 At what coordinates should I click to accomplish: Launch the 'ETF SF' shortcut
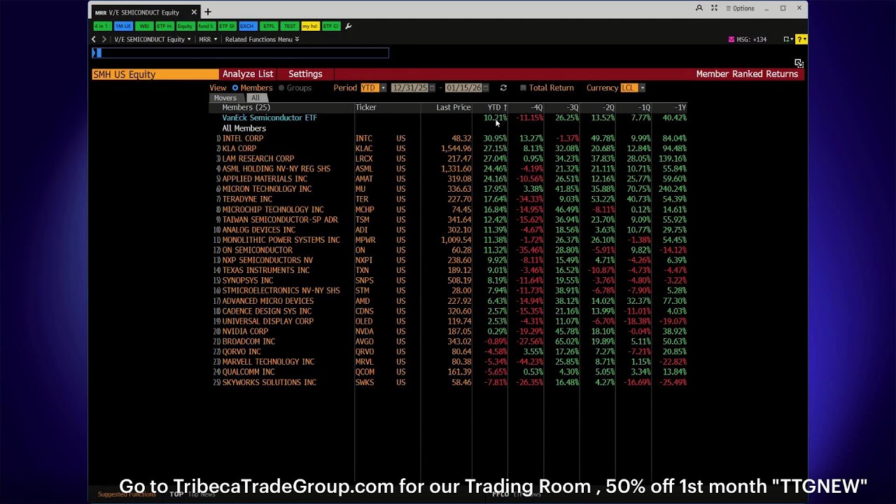pyautogui.click(x=227, y=26)
